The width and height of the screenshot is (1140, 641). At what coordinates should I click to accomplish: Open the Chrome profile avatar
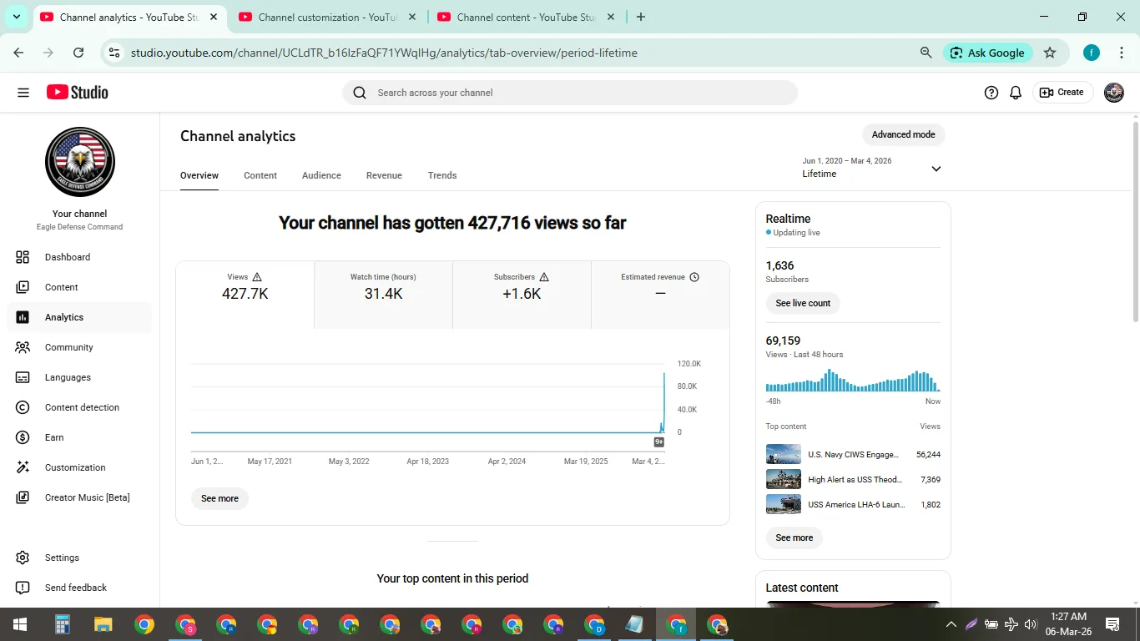point(1092,53)
